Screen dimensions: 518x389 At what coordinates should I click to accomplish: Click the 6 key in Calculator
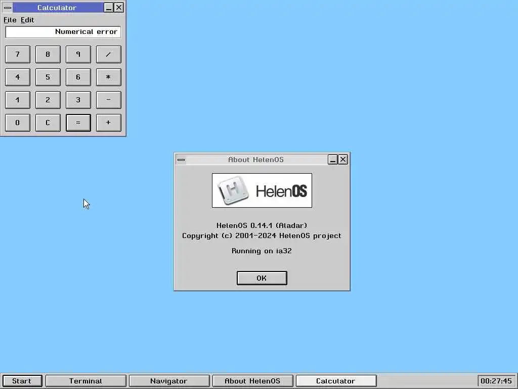click(78, 77)
